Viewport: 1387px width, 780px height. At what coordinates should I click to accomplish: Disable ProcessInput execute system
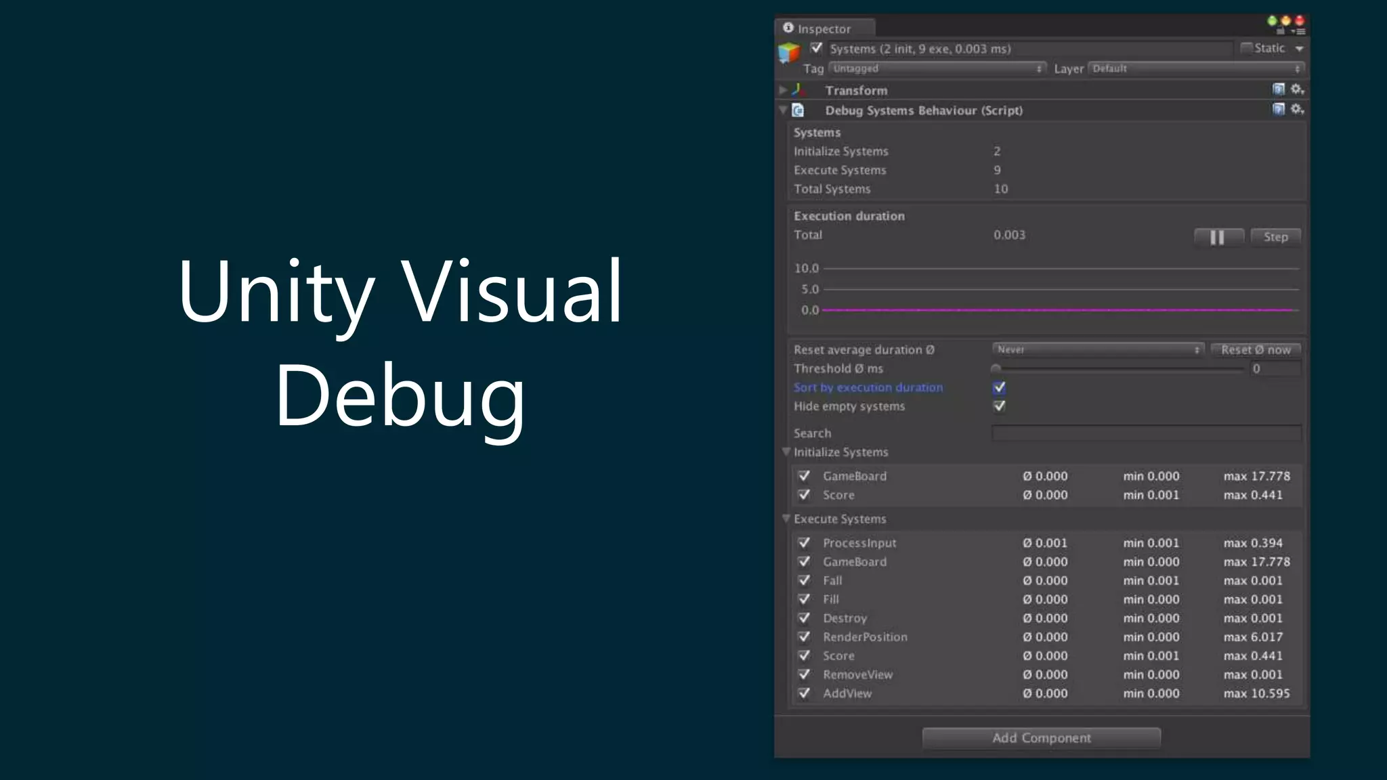pyautogui.click(x=804, y=543)
